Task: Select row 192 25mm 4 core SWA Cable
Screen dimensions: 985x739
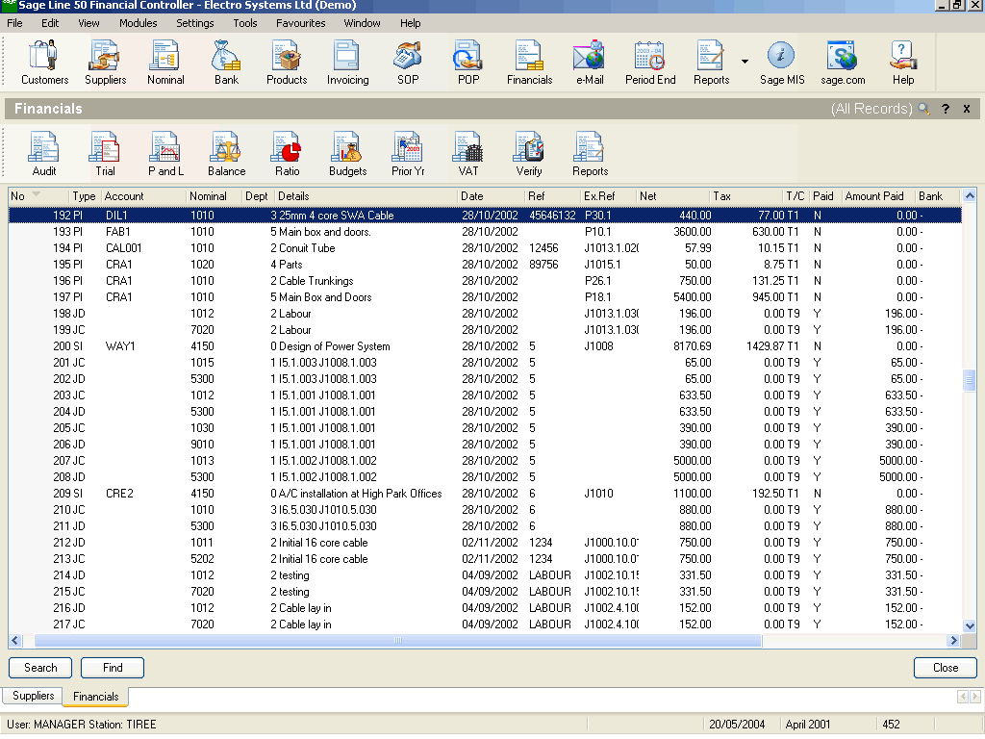Action: click(x=485, y=215)
